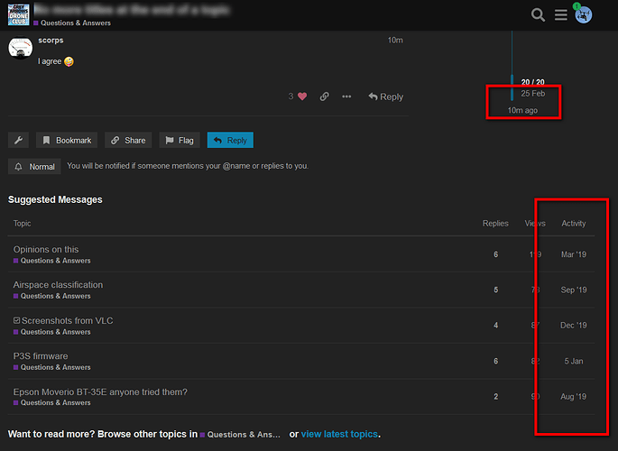
Task: Click the reply count 4 for Screenshots from VLC
Action: point(496,326)
